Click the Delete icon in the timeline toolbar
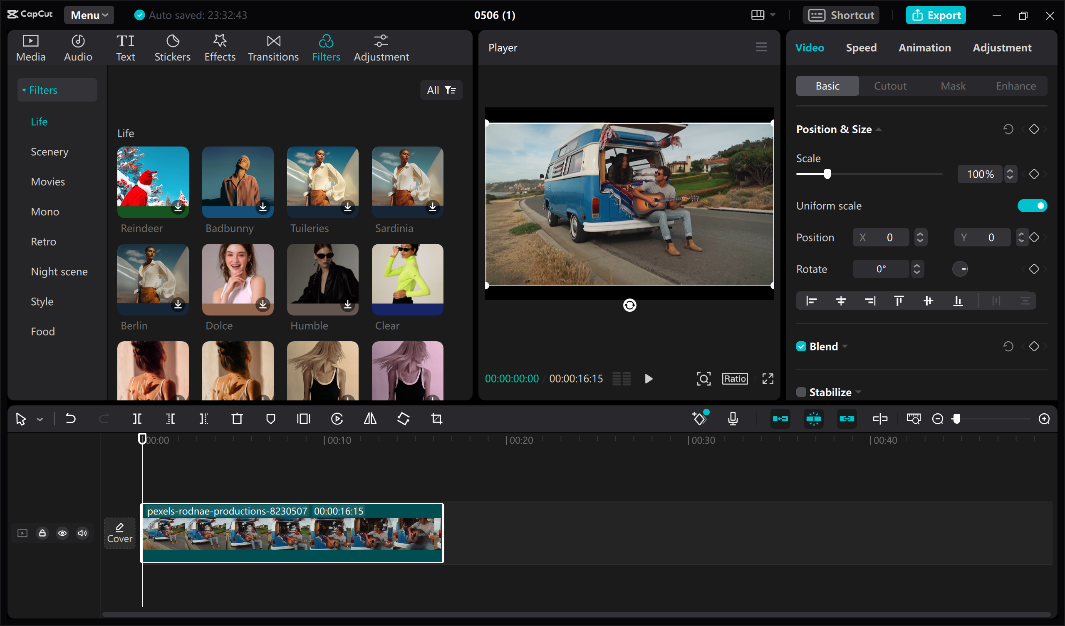This screenshot has width=1065, height=626. [x=237, y=419]
